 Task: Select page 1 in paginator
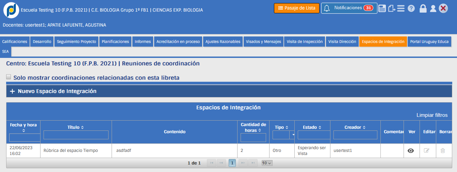coord(232,163)
